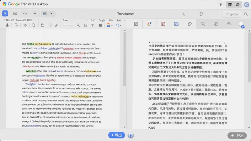Click the folder icon in left toolbar
This screenshot has width=251, height=141.
pos(43,25)
